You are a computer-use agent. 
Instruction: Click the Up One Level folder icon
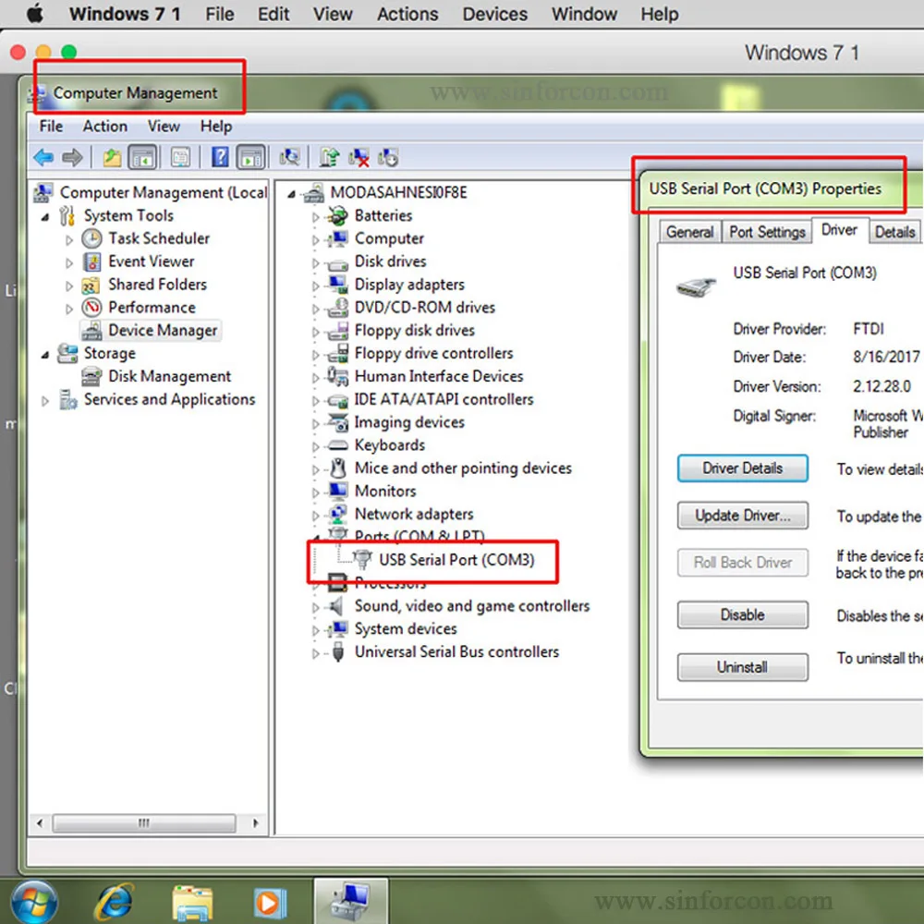[x=112, y=158]
